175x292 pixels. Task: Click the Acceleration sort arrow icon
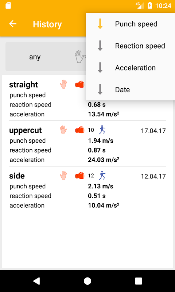click(x=100, y=68)
